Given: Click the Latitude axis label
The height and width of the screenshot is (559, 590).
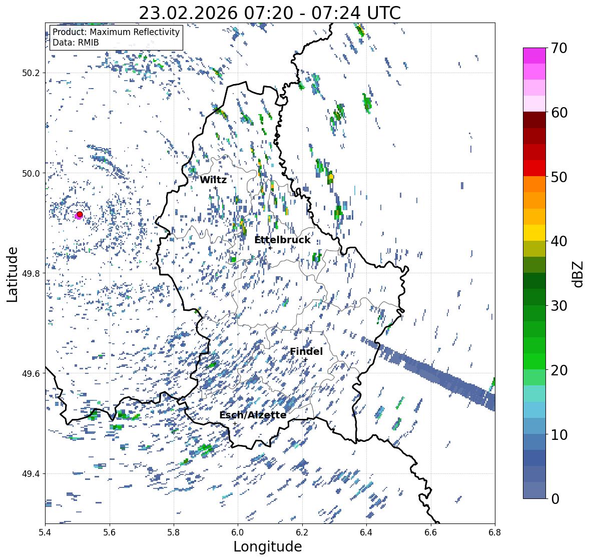Looking at the screenshot, I should [x=12, y=274].
